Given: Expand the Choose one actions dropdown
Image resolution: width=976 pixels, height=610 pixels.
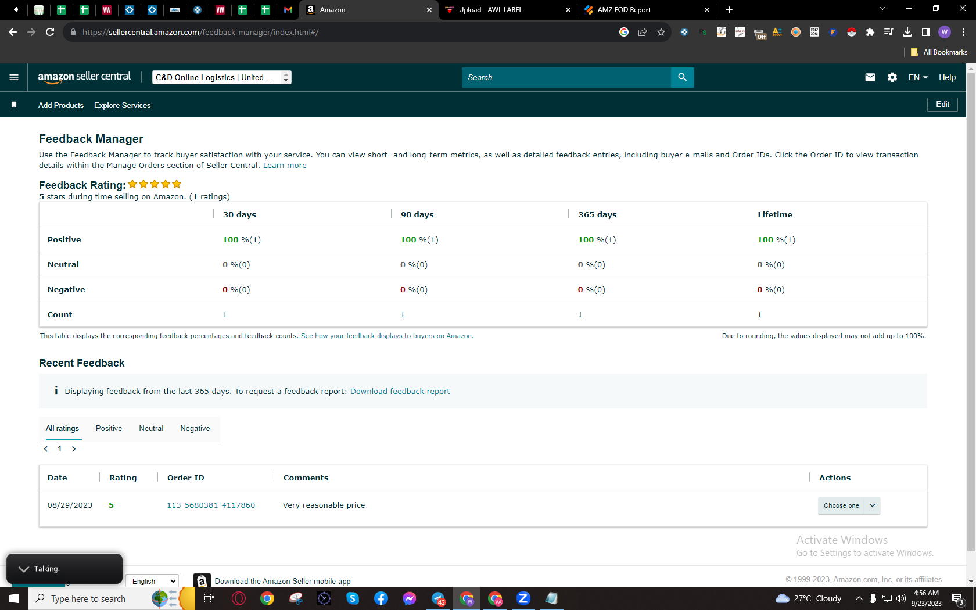Looking at the screenshot, I should tap(849, 505).
